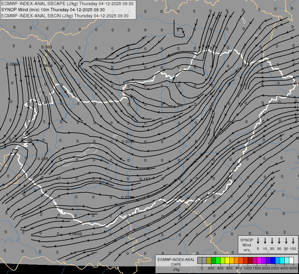The height and width of the screenshot is (274, 299).
Task: Click the SBCAPE title line in header
Action: tap(67, 4)
